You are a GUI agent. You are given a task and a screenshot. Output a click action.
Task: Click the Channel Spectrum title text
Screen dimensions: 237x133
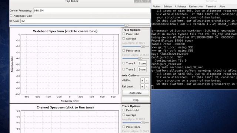(65, 108)
